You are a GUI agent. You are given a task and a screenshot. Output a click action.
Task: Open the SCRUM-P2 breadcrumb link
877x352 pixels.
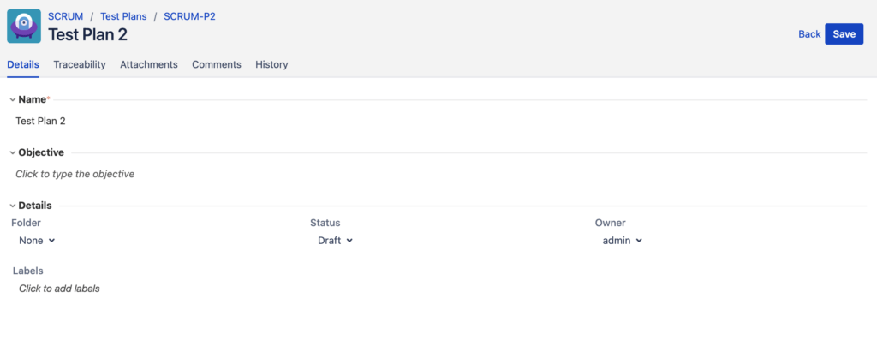click(189, 16)
